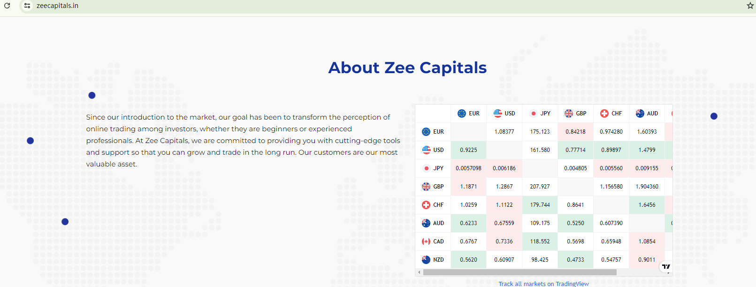The height and width of the screenshot is (287, 756).
Task: Click the About Zee Capitals heading
Action: click(407, 68)
